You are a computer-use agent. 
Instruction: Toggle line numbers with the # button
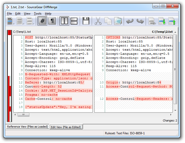coord(42,21)
